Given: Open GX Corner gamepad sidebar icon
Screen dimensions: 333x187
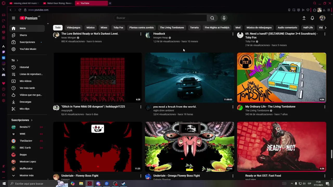Looking at the screenshot, I should (x=4, y=15).
